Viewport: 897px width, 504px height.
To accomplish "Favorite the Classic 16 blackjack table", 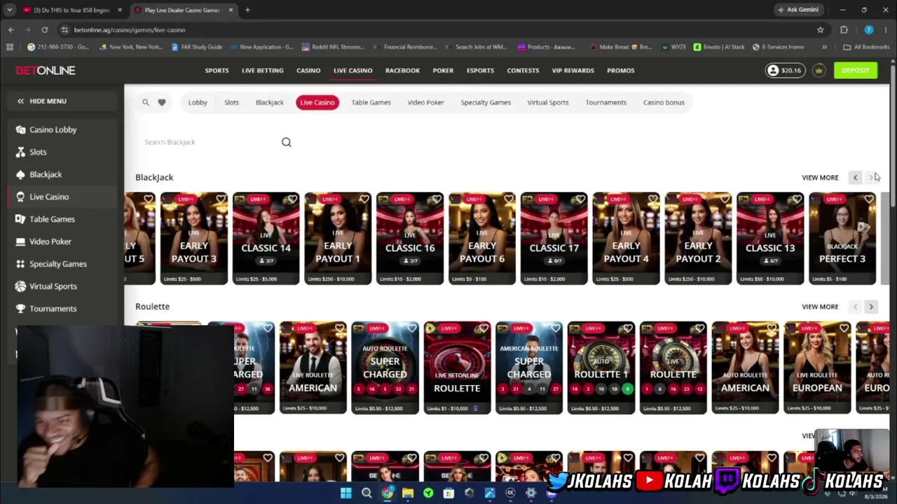I will (437, 199).
